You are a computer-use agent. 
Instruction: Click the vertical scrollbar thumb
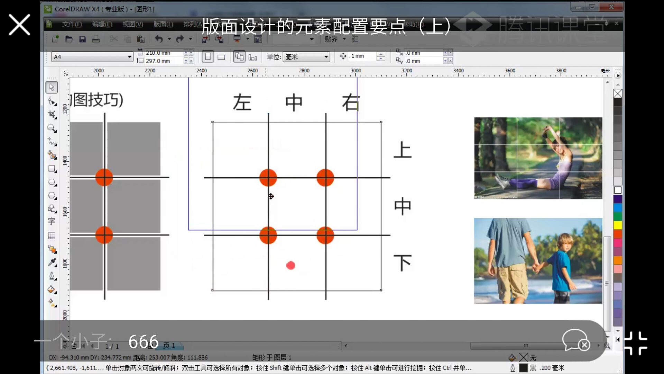[x=607, y=283]
